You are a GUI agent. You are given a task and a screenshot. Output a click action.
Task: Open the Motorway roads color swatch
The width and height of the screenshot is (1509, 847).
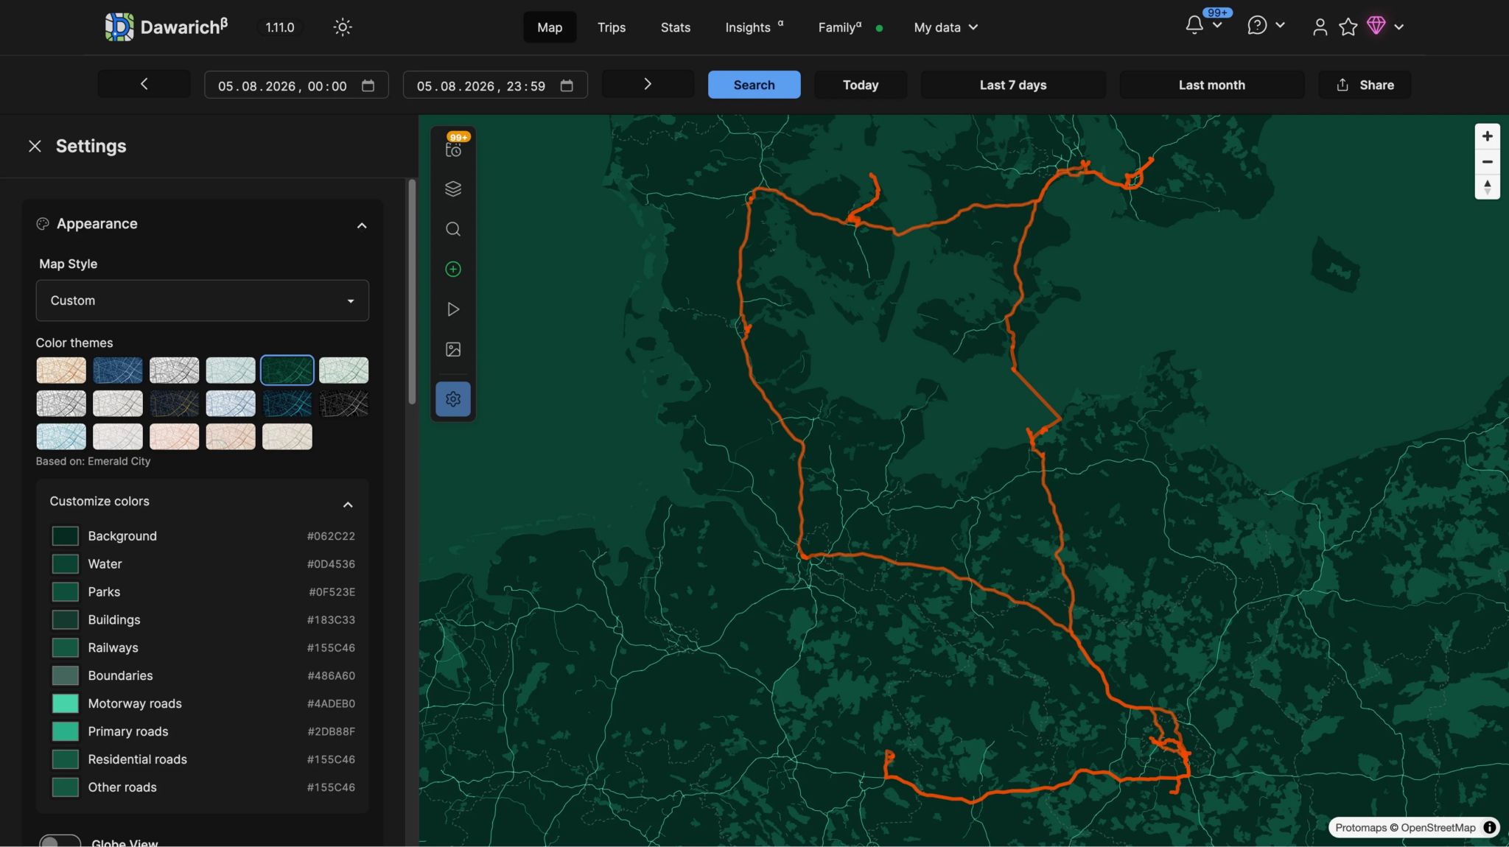click(65, 703)
